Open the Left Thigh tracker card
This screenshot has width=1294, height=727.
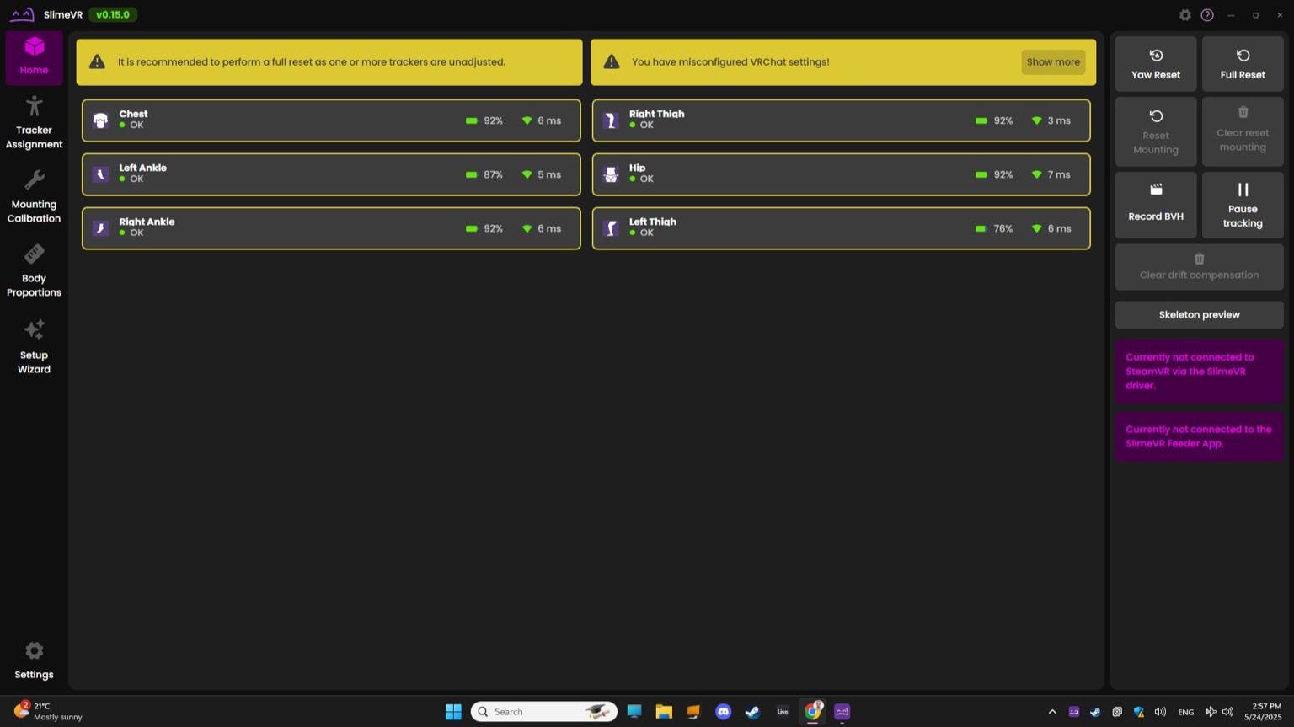[x=841, y=228]
